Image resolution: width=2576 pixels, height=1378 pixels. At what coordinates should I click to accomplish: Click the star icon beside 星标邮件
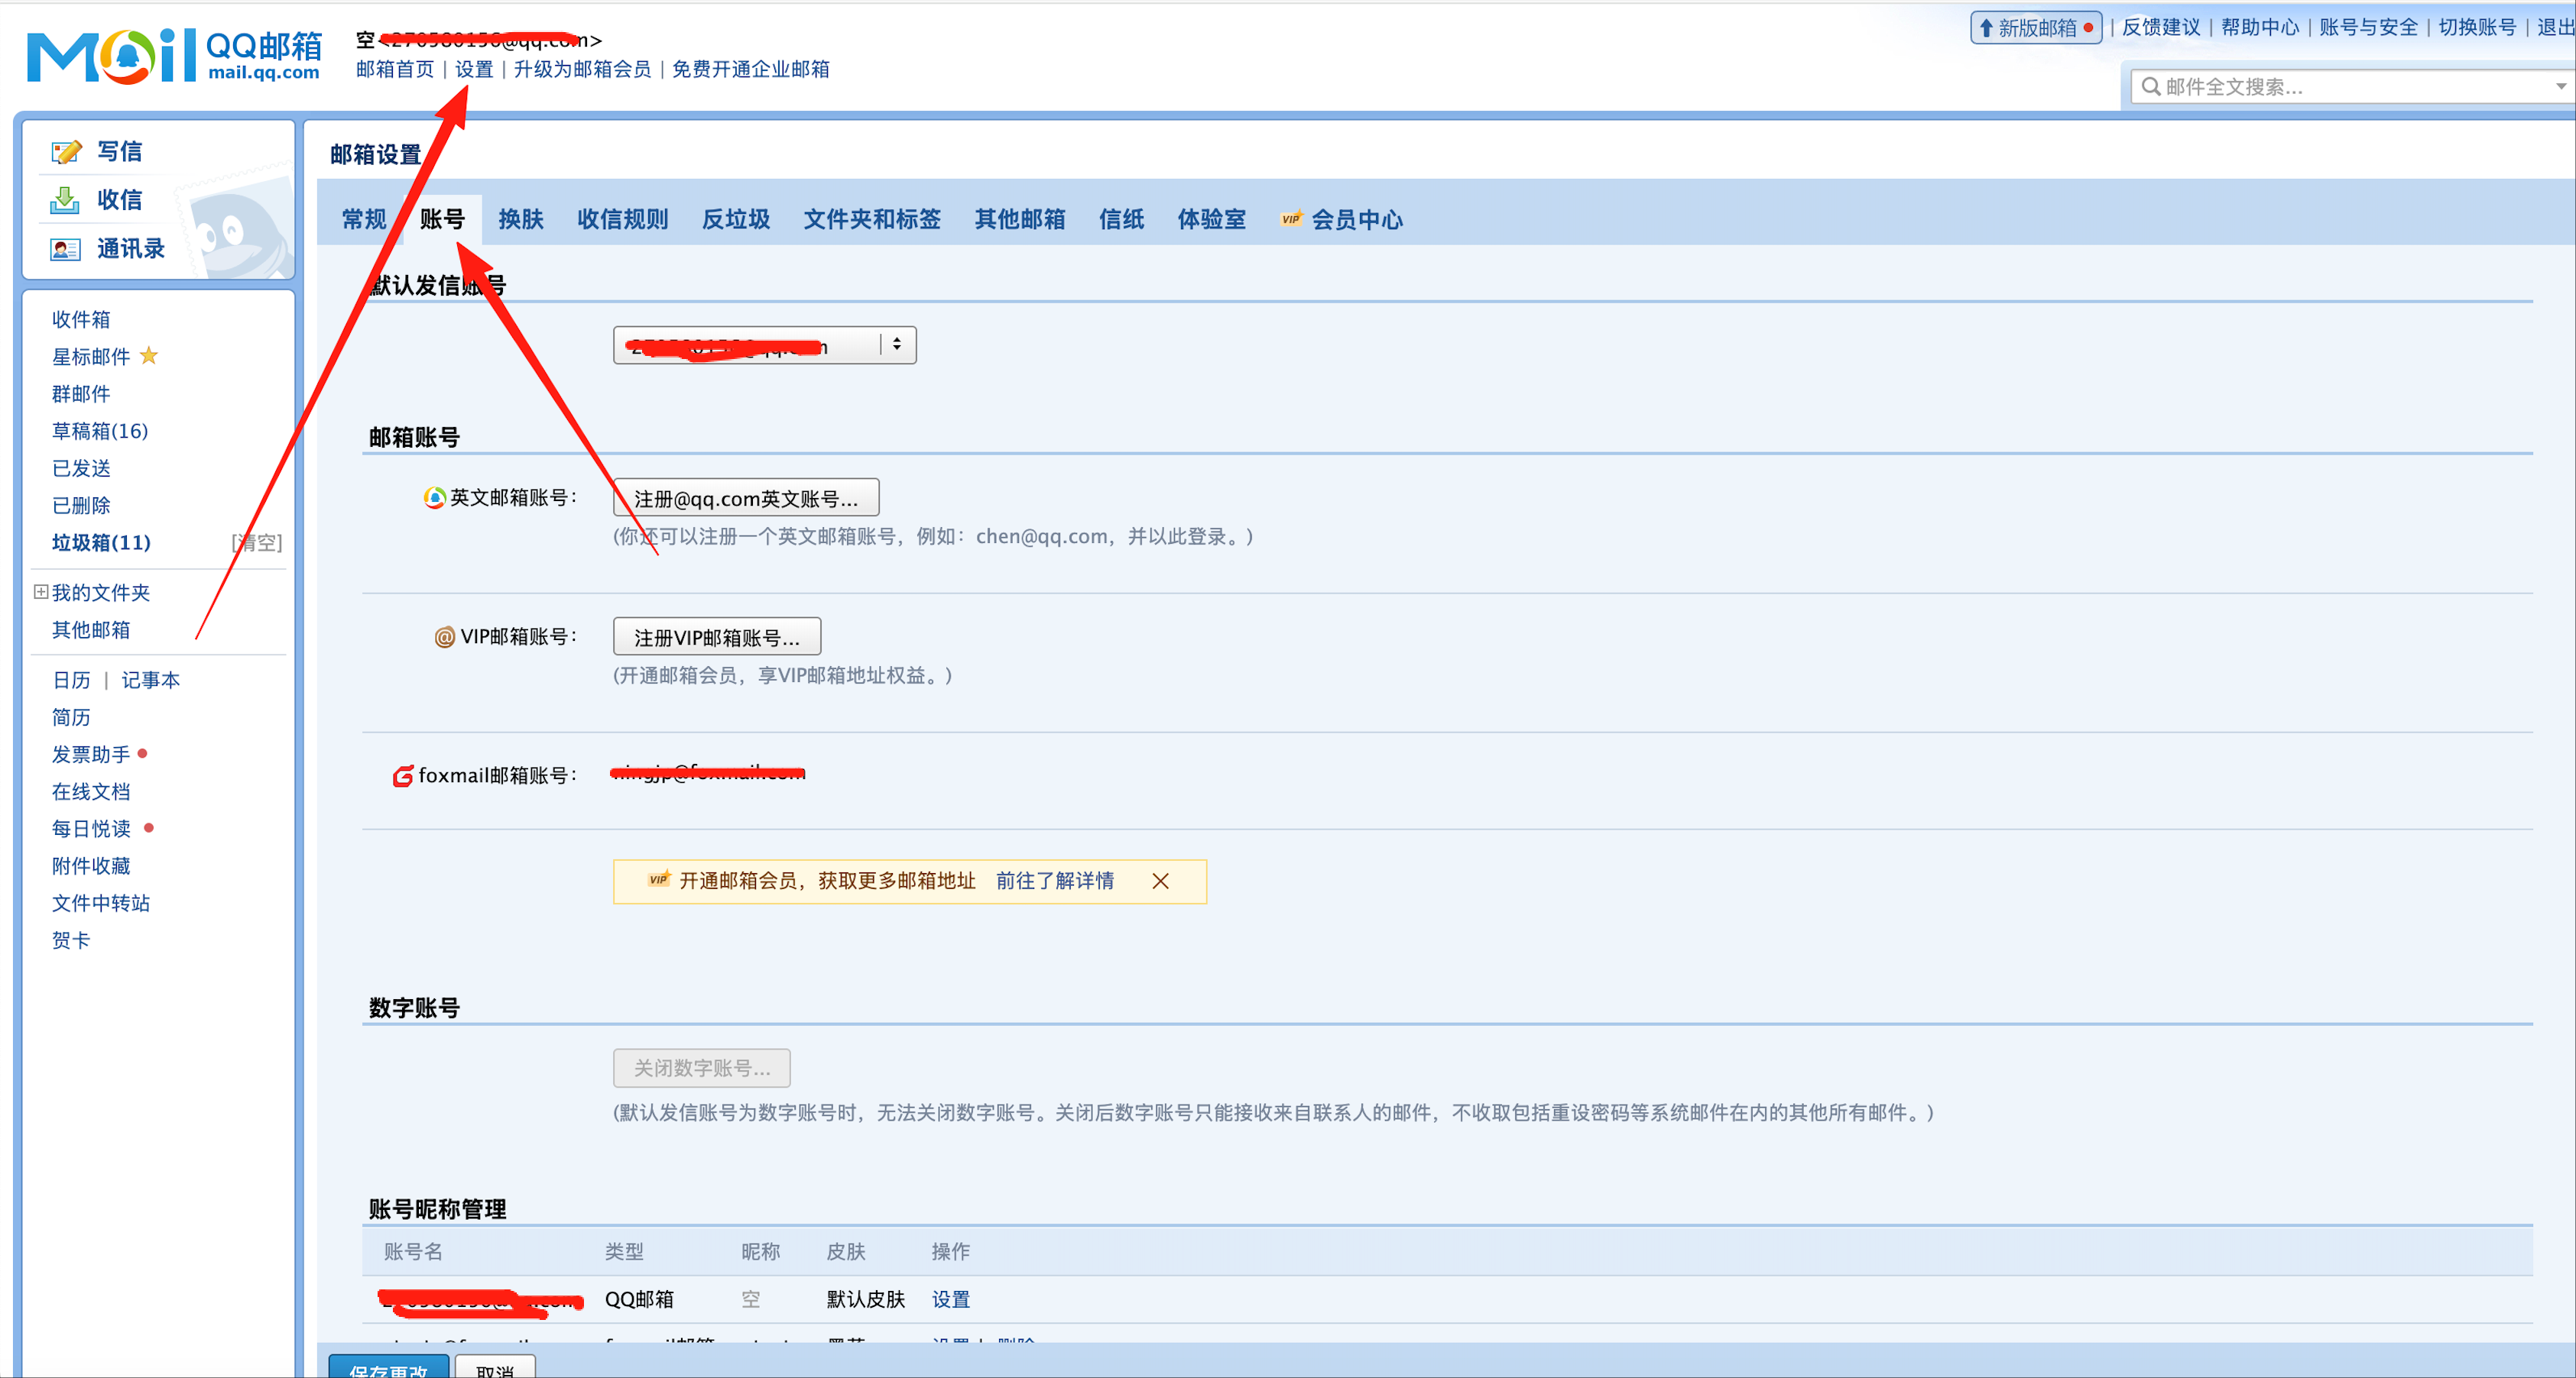(x=149, y=356)
